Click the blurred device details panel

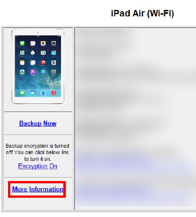(135, 119)
